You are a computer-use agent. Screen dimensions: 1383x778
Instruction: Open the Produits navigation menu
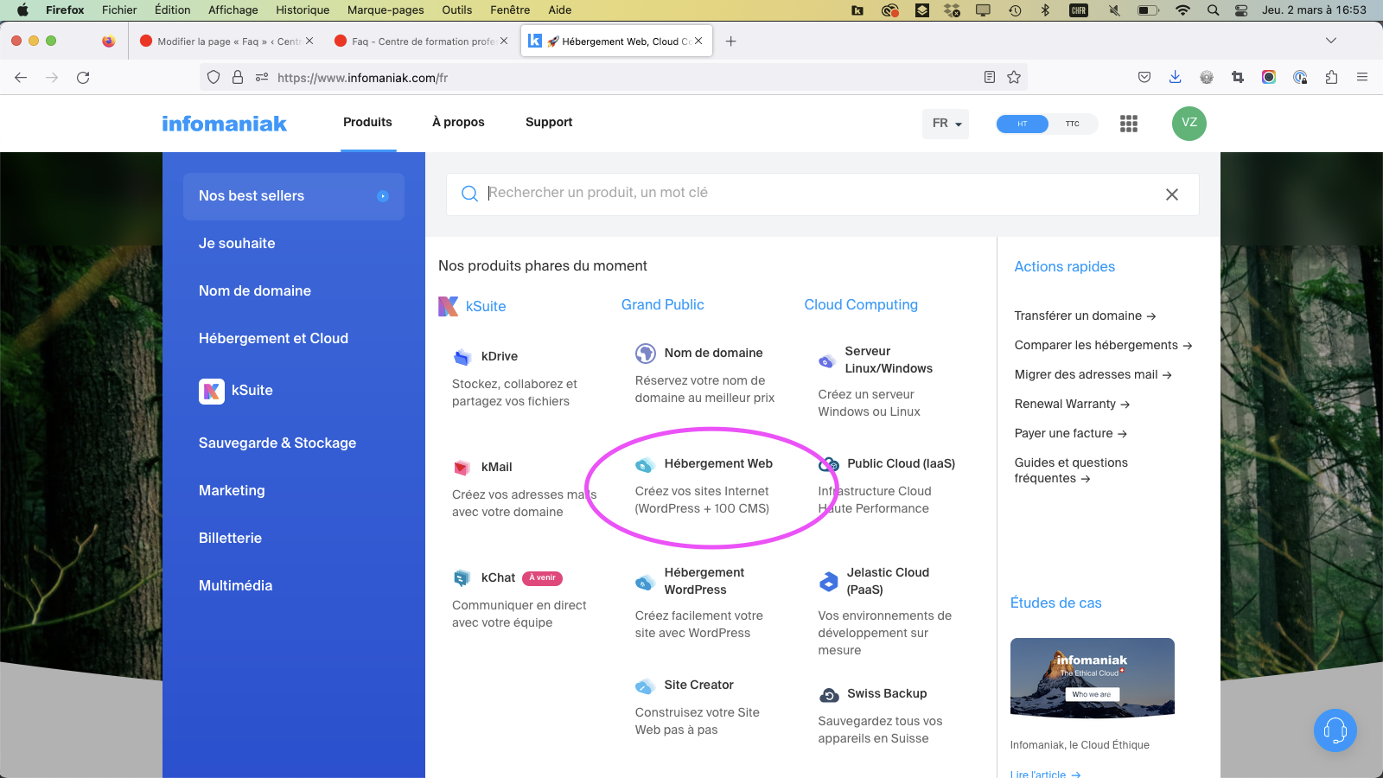pyautogui.click(x=367, y=122)
